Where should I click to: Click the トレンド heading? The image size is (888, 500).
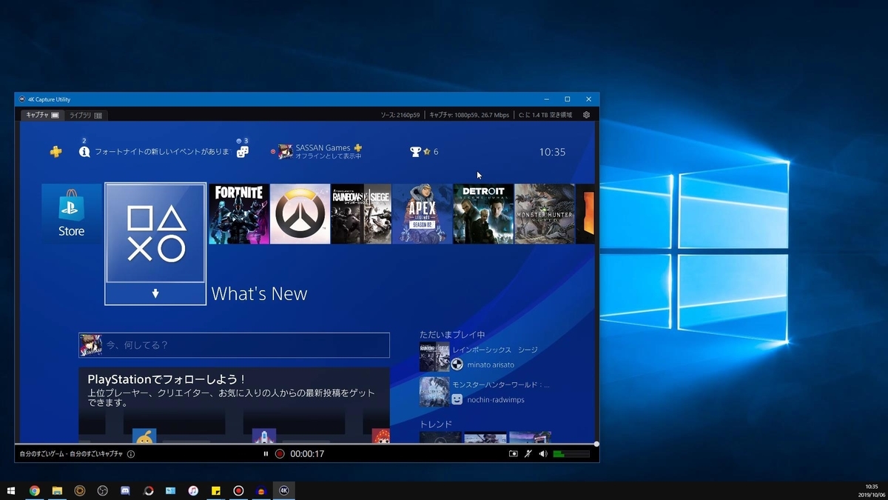[436, 424]
